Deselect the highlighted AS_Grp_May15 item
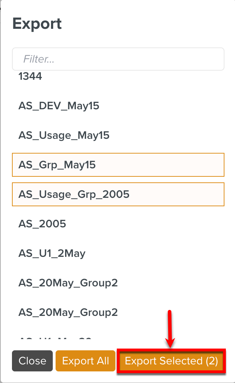This screenshot has height=383, width=235. (118, 165)
